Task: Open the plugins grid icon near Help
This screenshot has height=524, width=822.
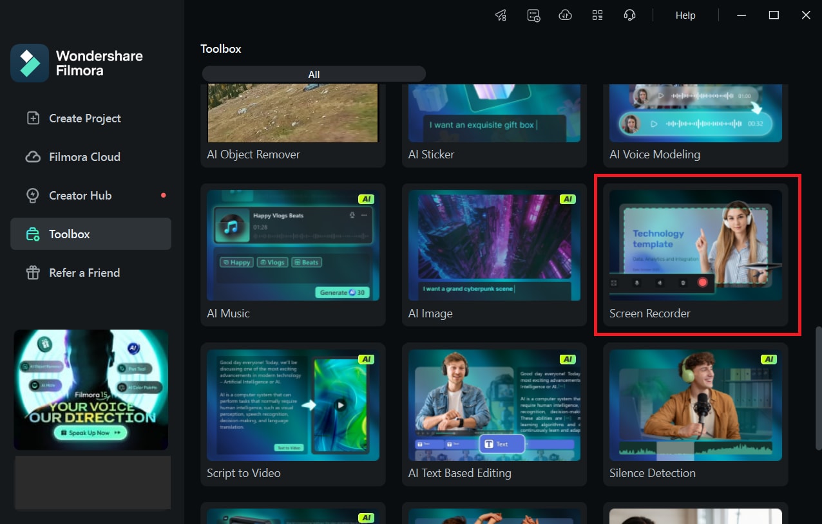Action: (x=597, y=15)
